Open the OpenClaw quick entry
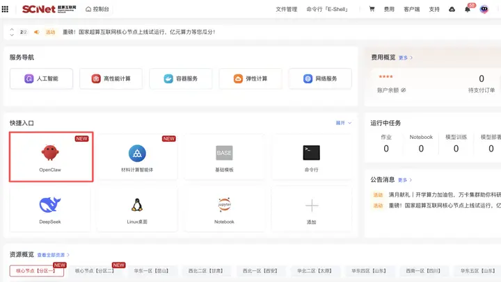 (50, 156)
